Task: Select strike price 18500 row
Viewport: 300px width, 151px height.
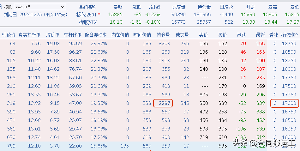Action: [x=289, y=52]
